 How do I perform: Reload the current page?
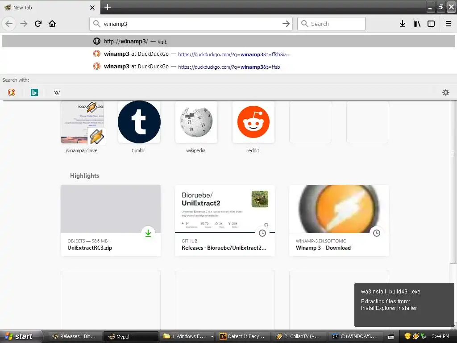(38, 24)
